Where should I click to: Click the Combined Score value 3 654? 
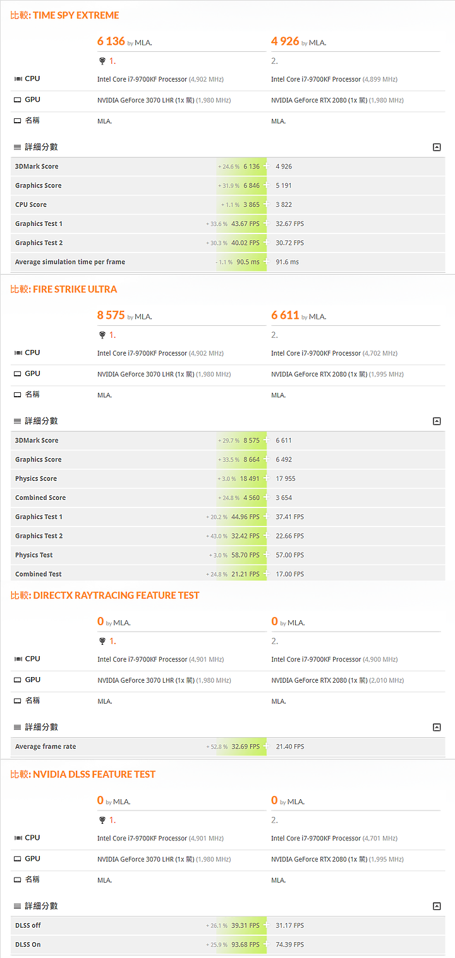[284, 498]
